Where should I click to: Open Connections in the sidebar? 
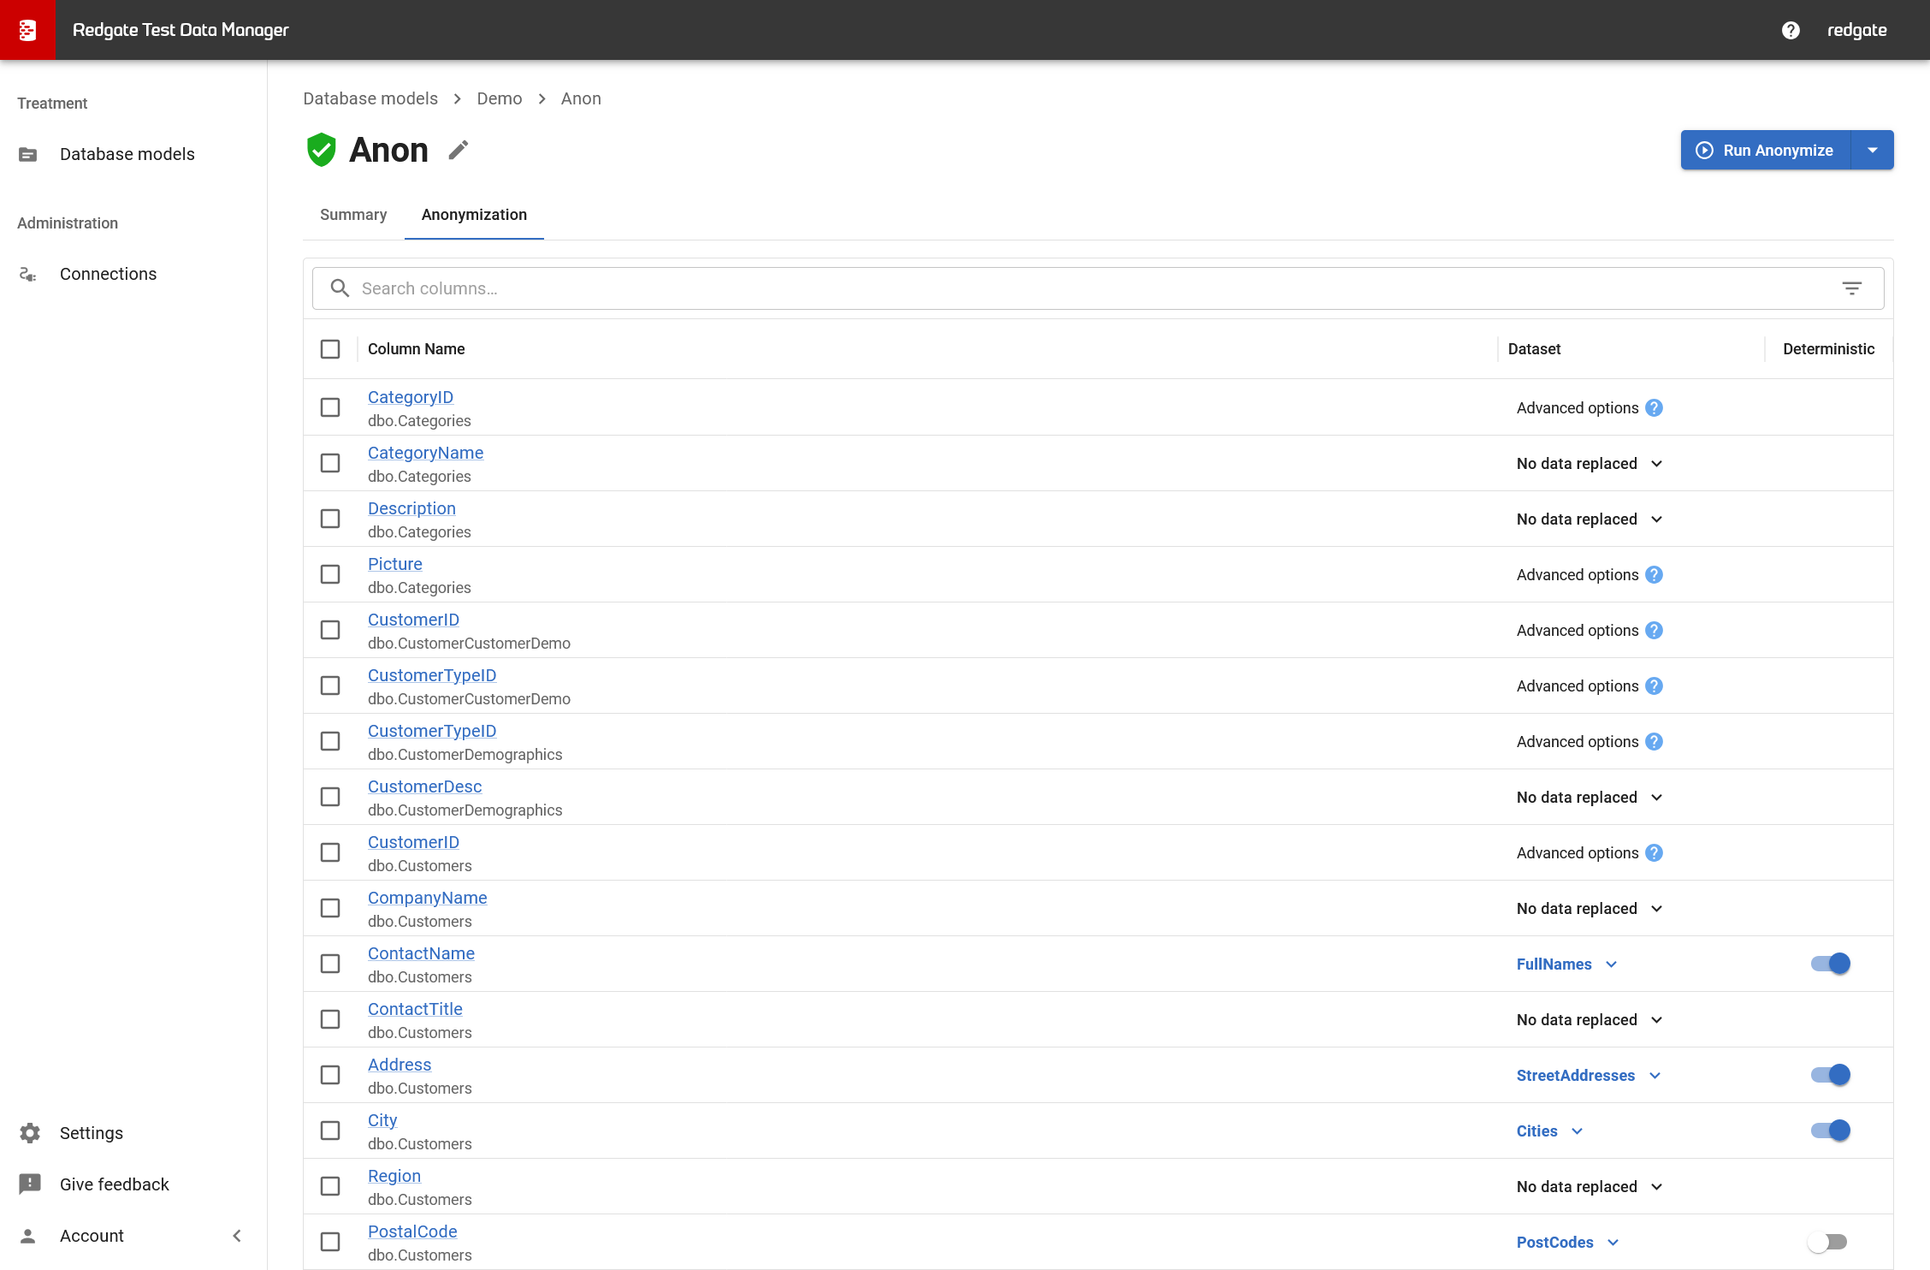pyautogui.click(x=108, y=274)
